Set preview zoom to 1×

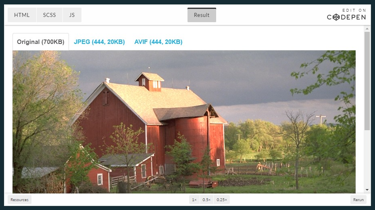click(194, 200)
